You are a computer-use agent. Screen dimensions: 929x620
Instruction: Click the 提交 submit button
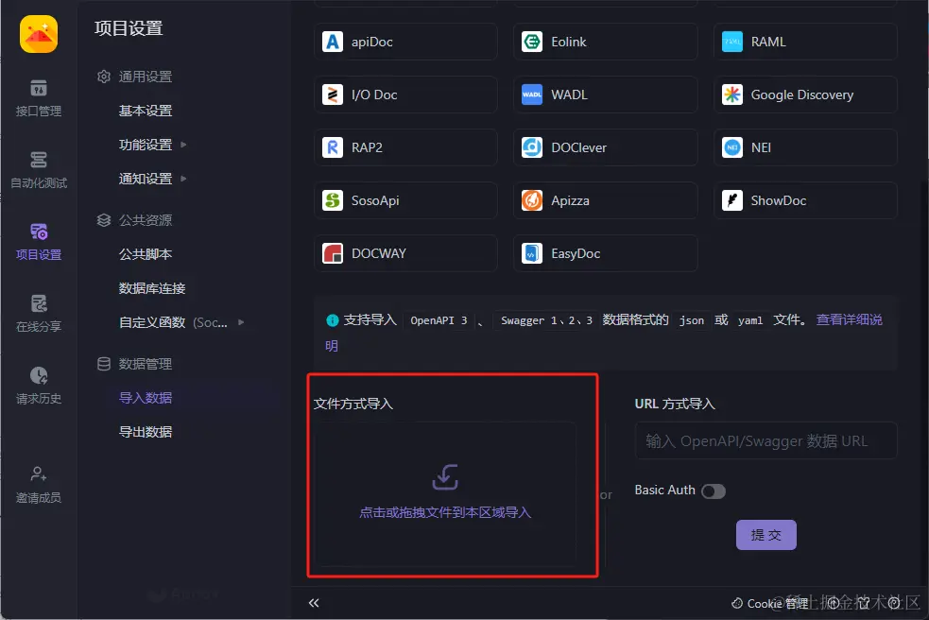click(x=766, y=535)
